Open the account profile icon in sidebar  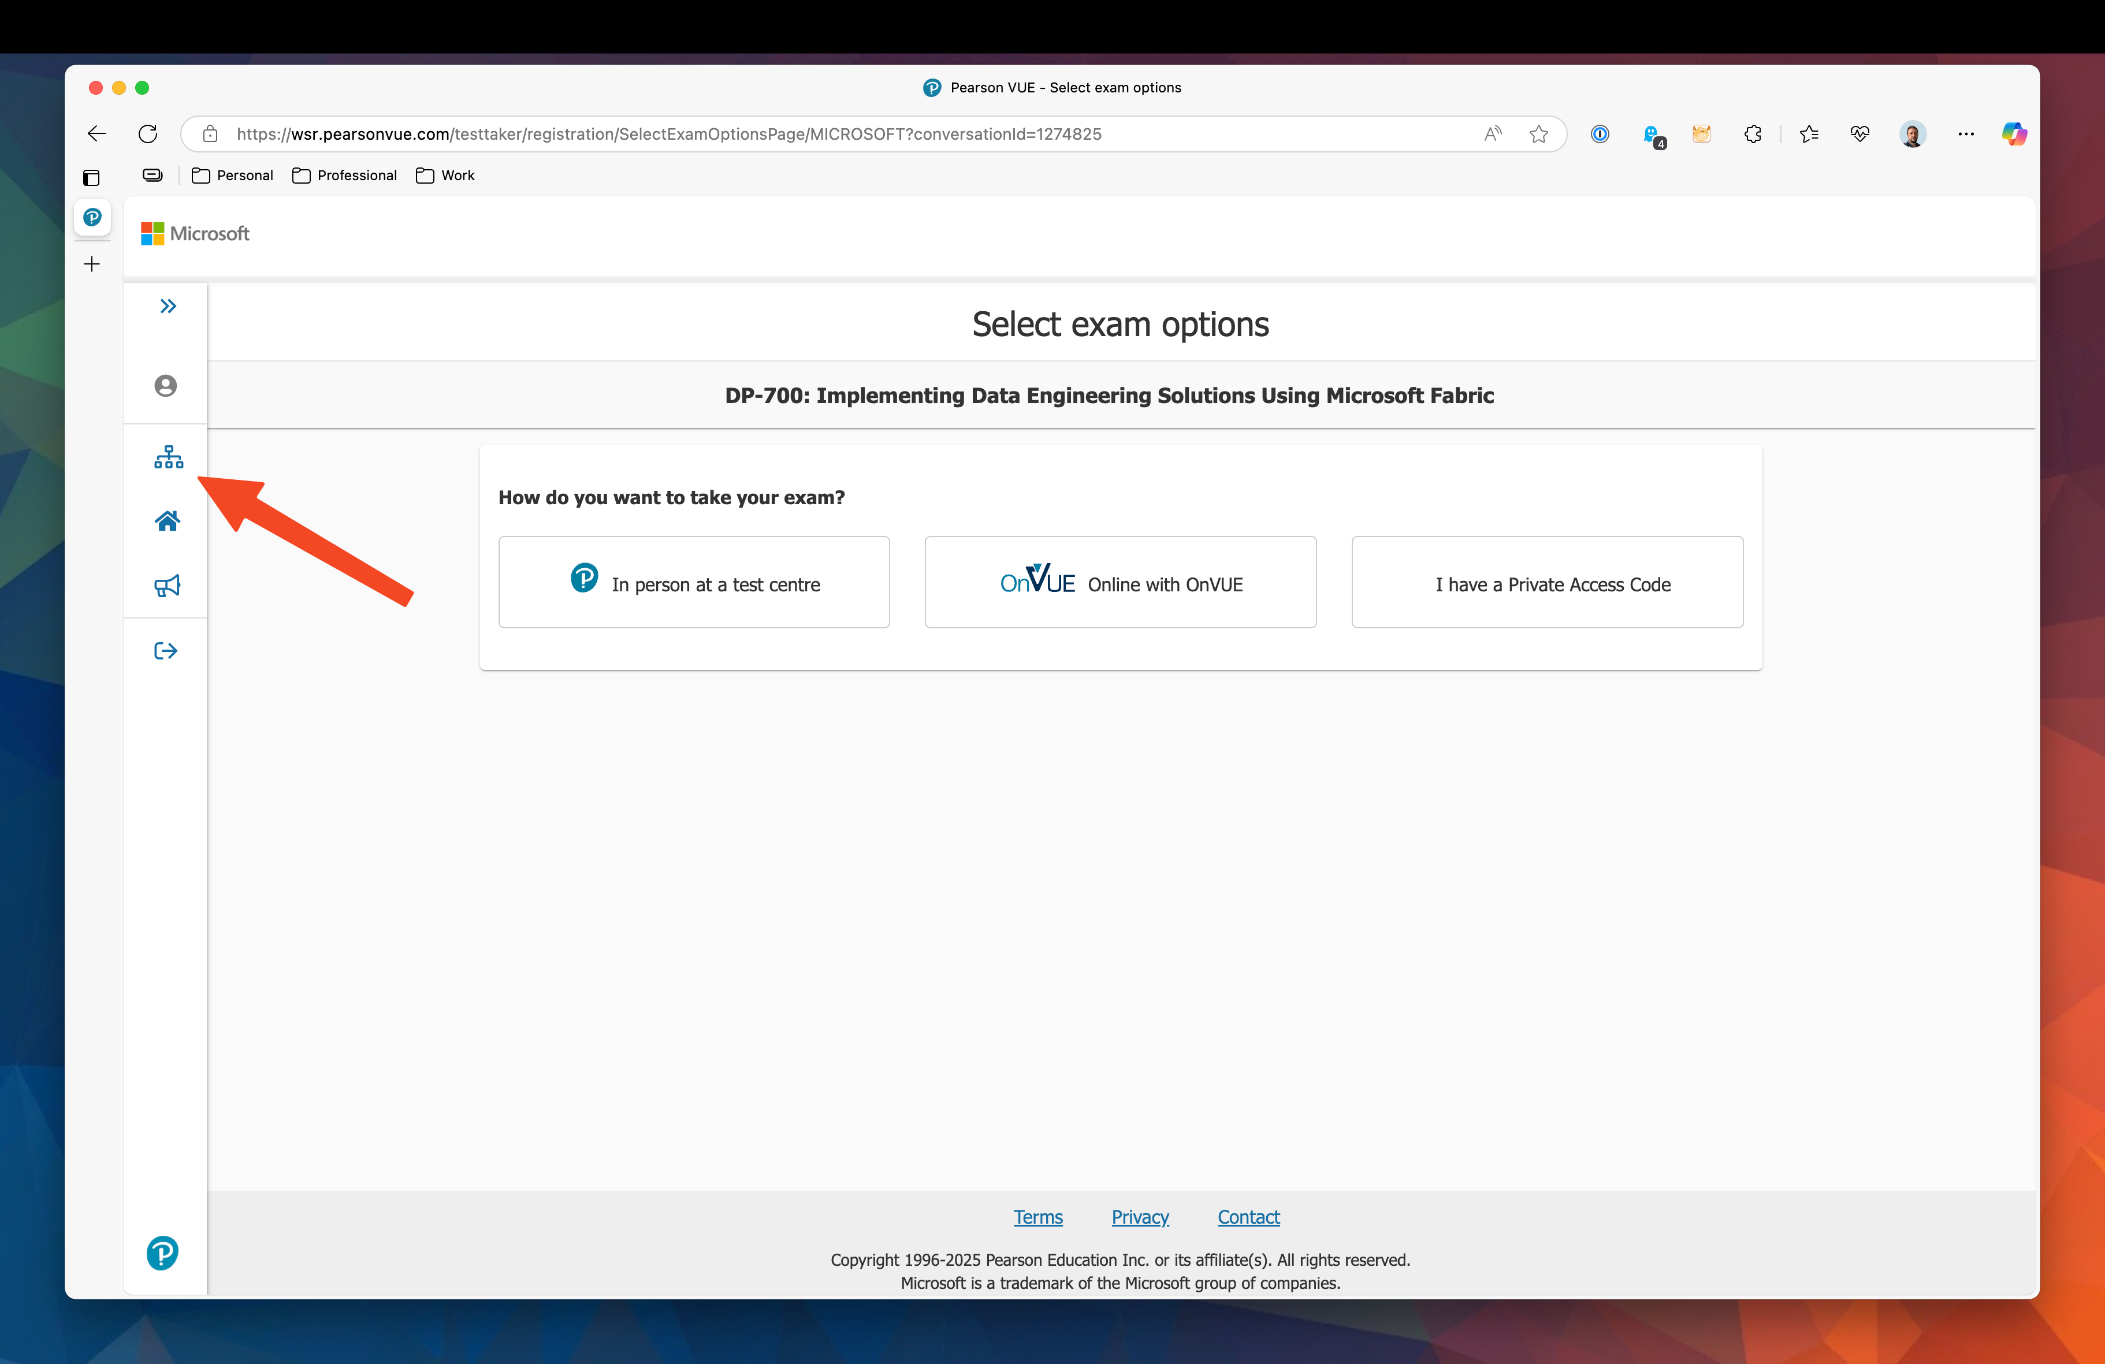[165, 385]
